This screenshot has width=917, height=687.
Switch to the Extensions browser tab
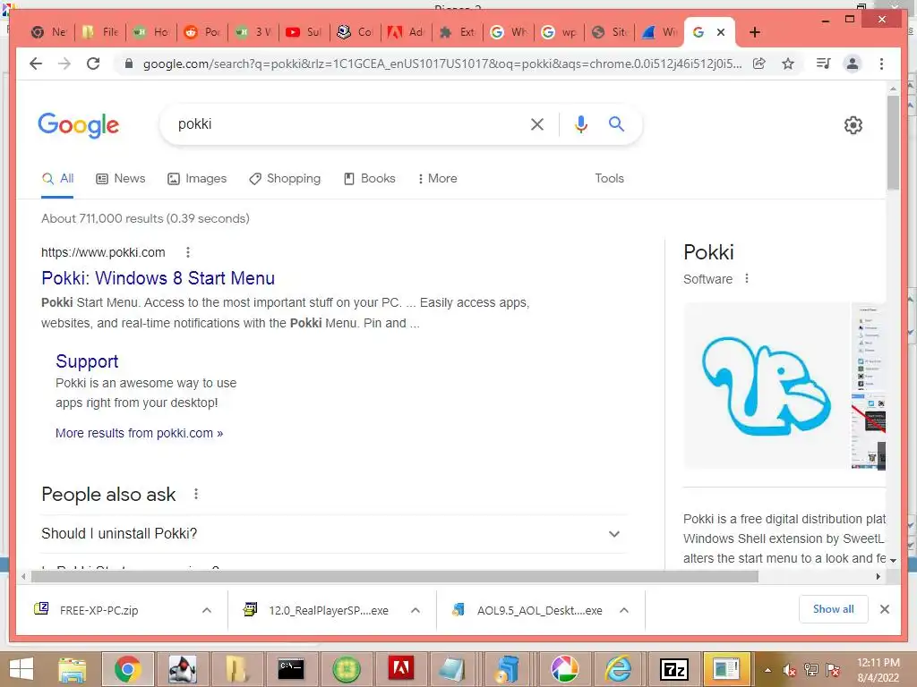(457, 32)
